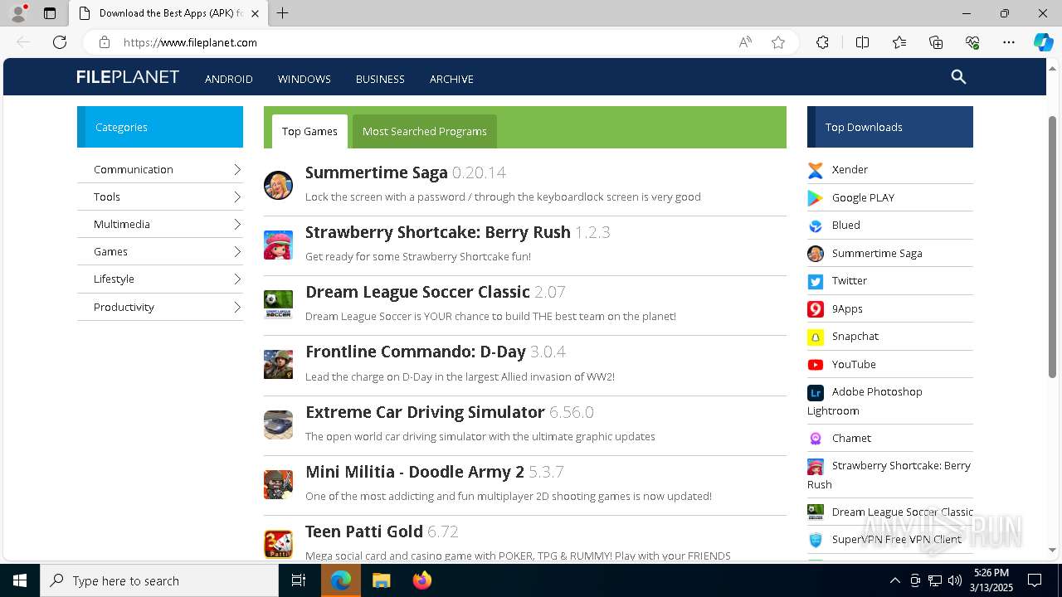Viewport: 1062px width, 597px height.
Task: Click the Dream League Soccer Classic icon in Top Games
Action: coord(278,305)
